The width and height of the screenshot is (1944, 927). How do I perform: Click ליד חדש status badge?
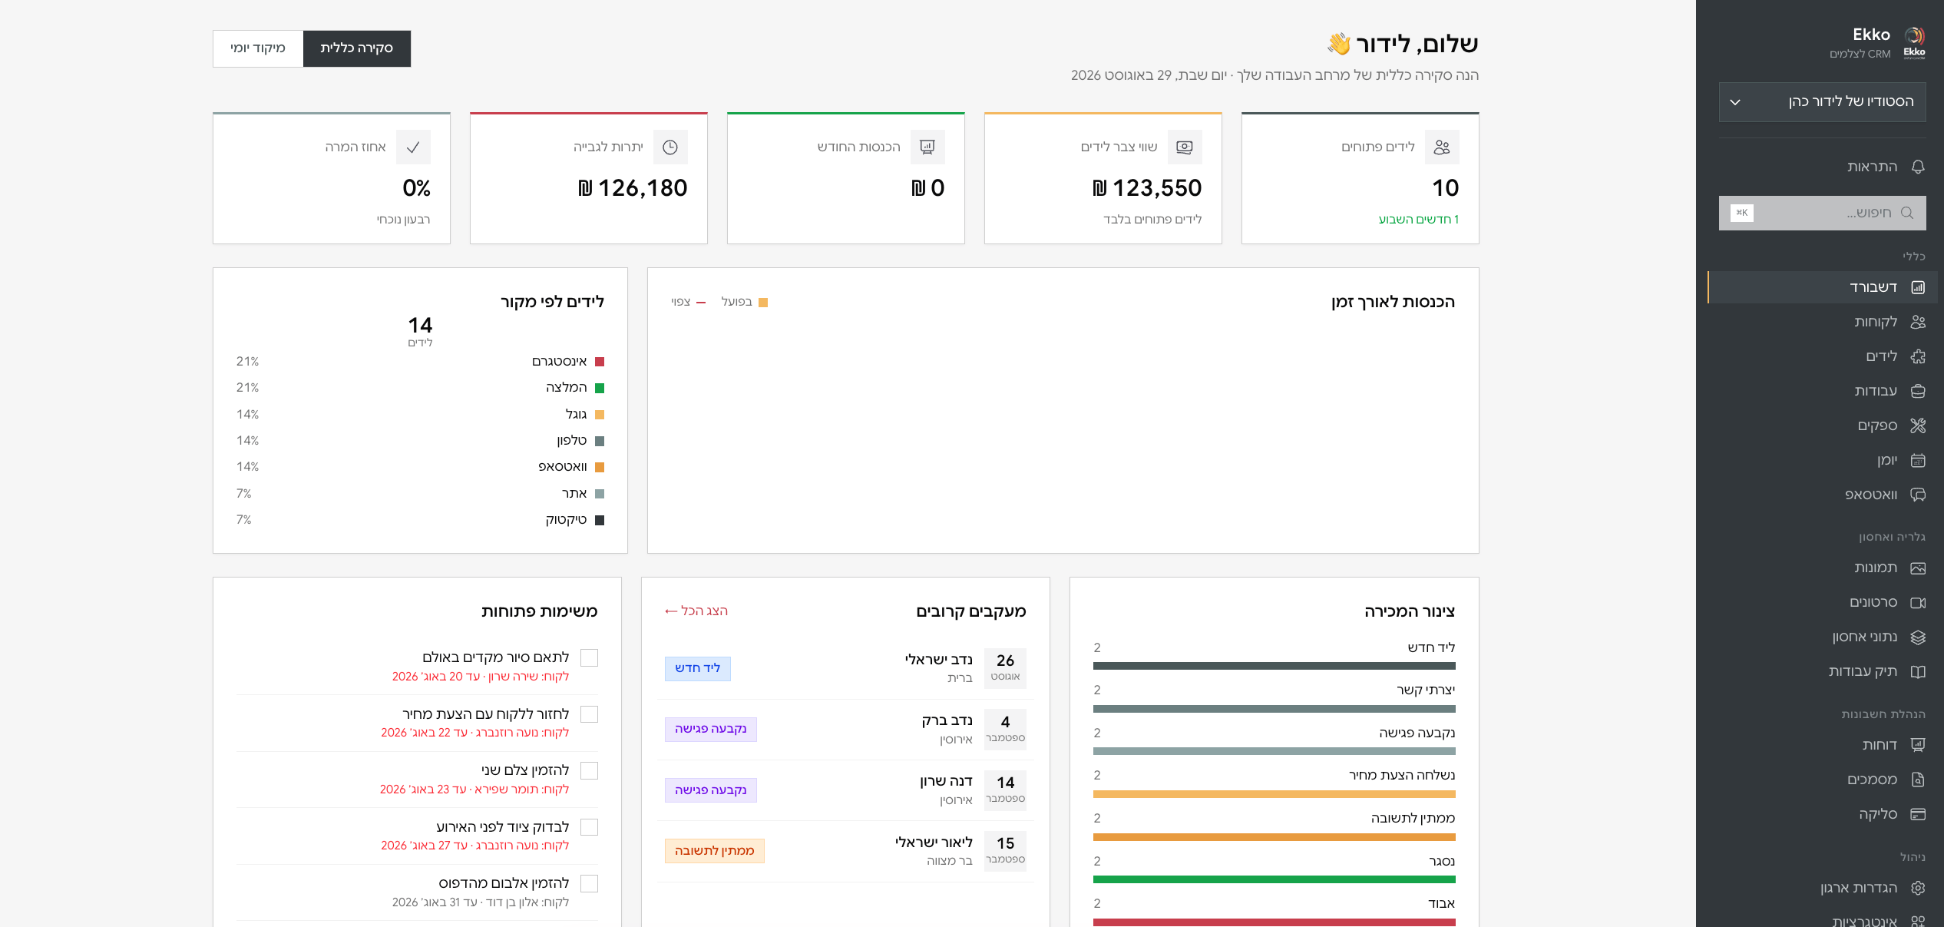(x=697, y=668)
